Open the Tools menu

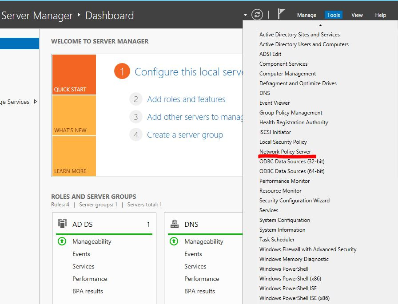coord(333,15)
